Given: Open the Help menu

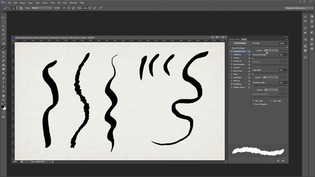Looking at the screenshot, I should 82,3.
